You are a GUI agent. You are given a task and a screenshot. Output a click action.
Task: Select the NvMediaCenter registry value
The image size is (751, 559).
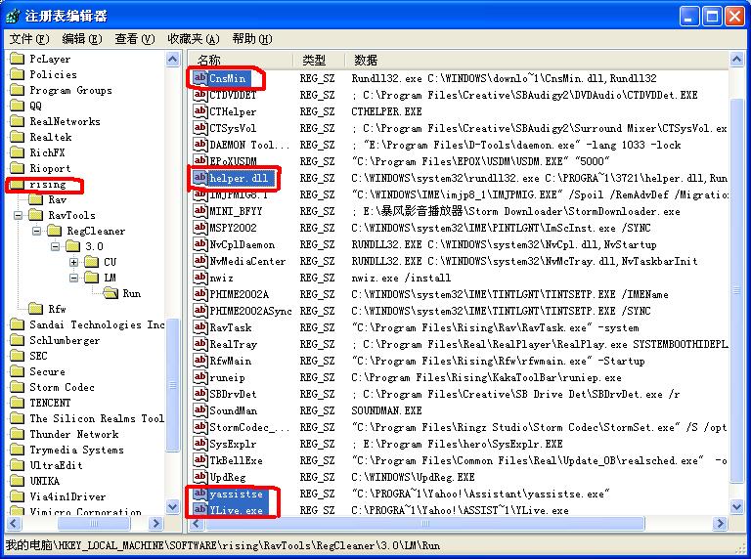247,261
